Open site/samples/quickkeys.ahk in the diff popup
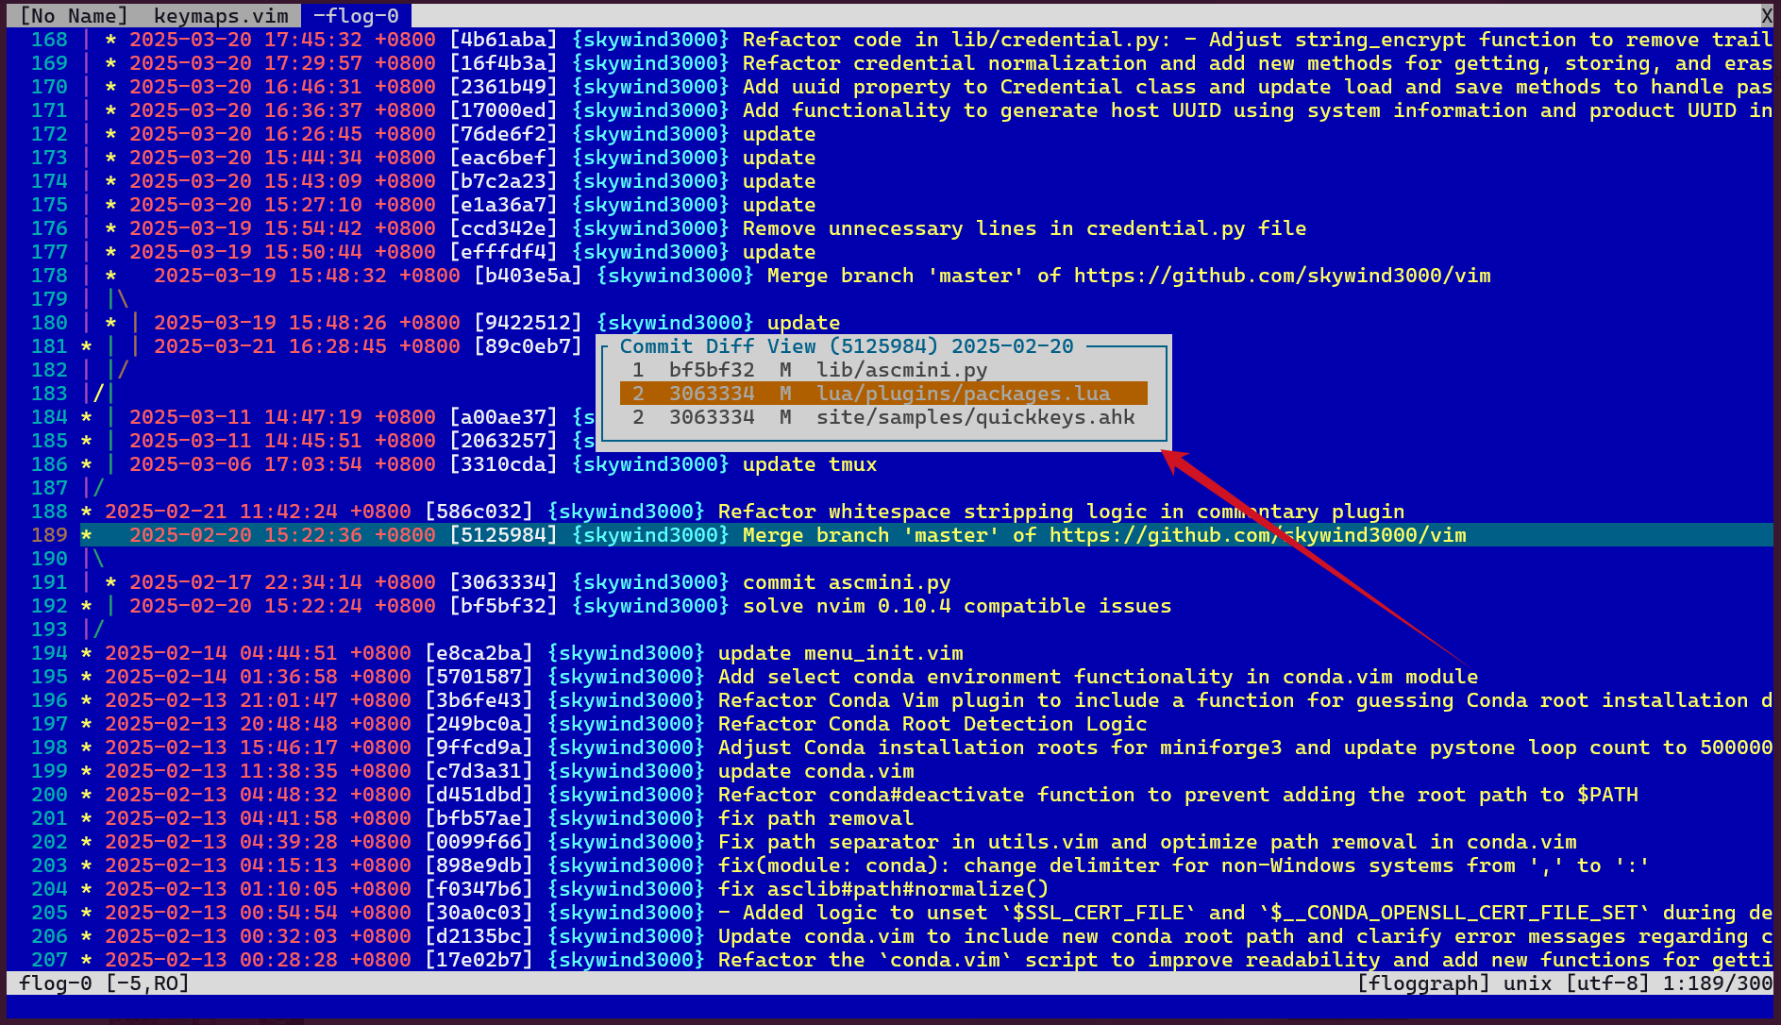The image size is (1781, 1025). click(975, 417)
